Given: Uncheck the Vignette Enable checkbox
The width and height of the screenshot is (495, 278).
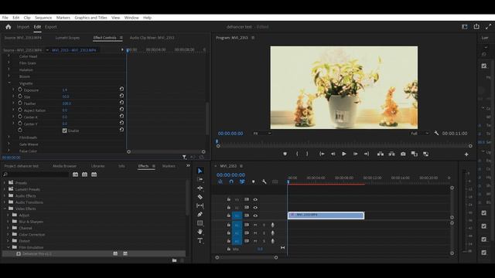Looking at the screenshot, I should point(65,131).
